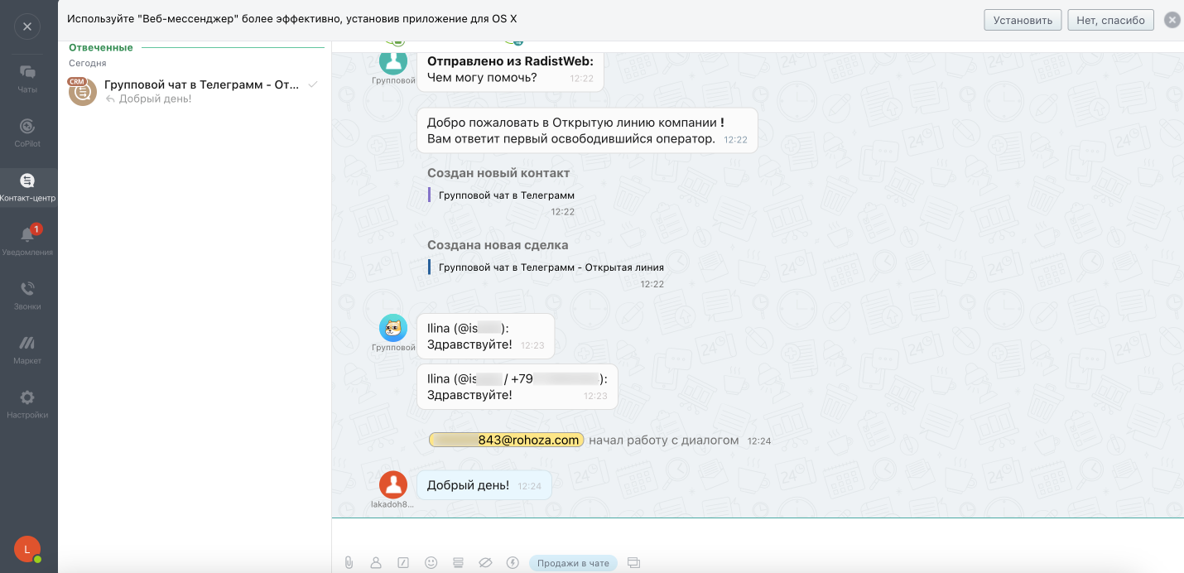Click the paperclip attach file icon
Viewport: 1184px width, 573px height.
(x=349, y=563)
